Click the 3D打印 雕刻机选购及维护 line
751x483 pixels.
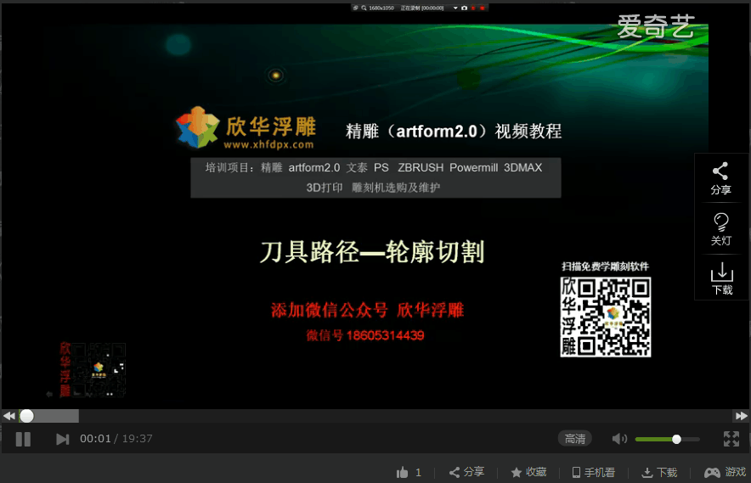click(373, 188)
